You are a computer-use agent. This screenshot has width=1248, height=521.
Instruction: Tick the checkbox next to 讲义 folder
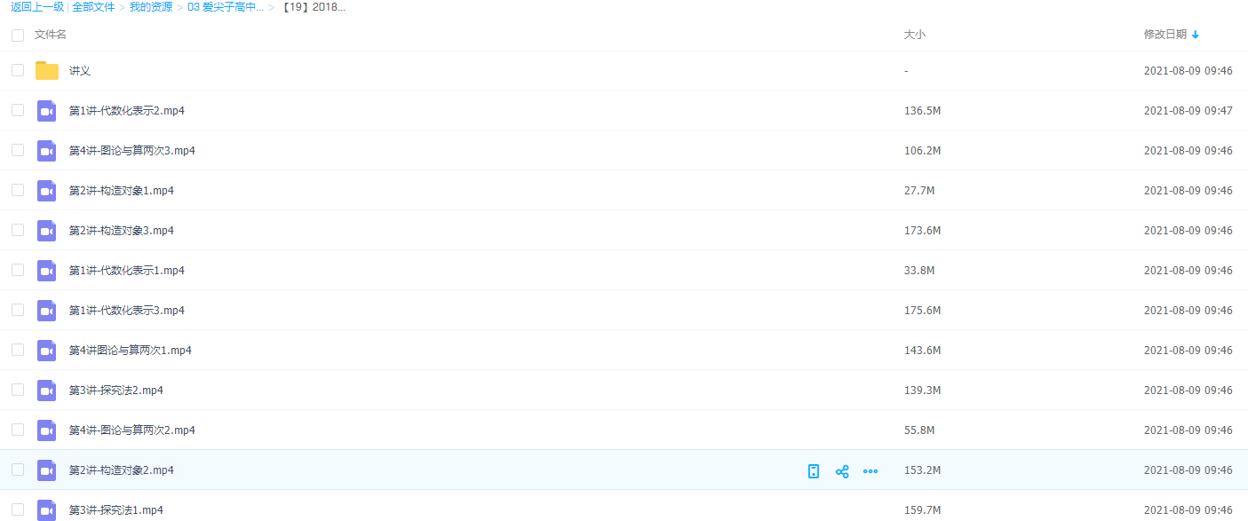click(x=18, y=70)
